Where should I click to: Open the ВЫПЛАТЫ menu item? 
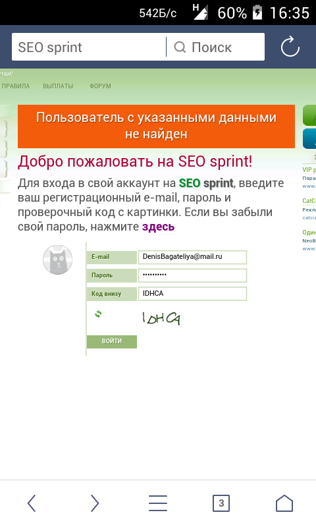(58, 86)
